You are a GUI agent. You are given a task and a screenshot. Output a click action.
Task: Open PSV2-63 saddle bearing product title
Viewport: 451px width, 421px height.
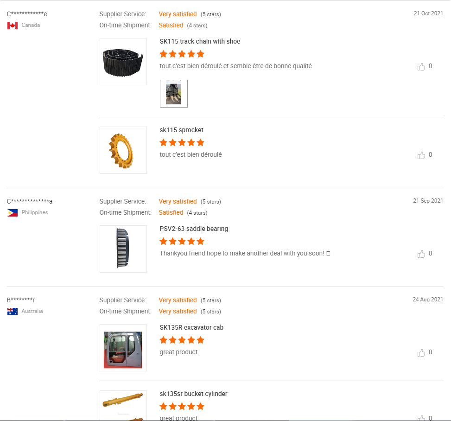(194, 229)
